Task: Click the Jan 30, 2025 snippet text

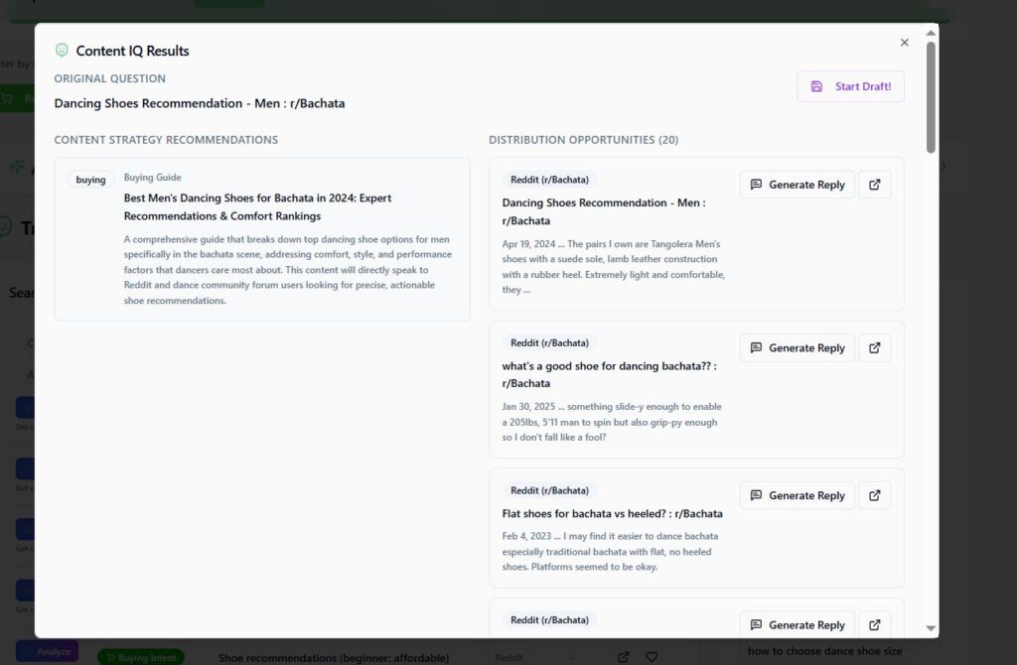Action: [612, 422]
